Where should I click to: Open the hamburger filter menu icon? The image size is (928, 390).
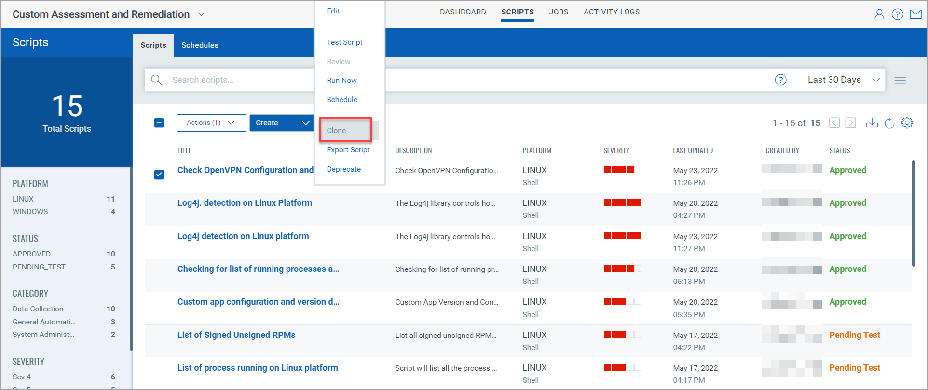pyautogui.click(x=900, y=81)
